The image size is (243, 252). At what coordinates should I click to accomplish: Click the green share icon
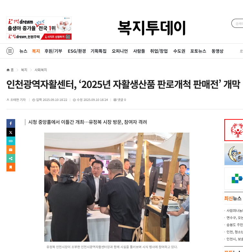(11, 159)
